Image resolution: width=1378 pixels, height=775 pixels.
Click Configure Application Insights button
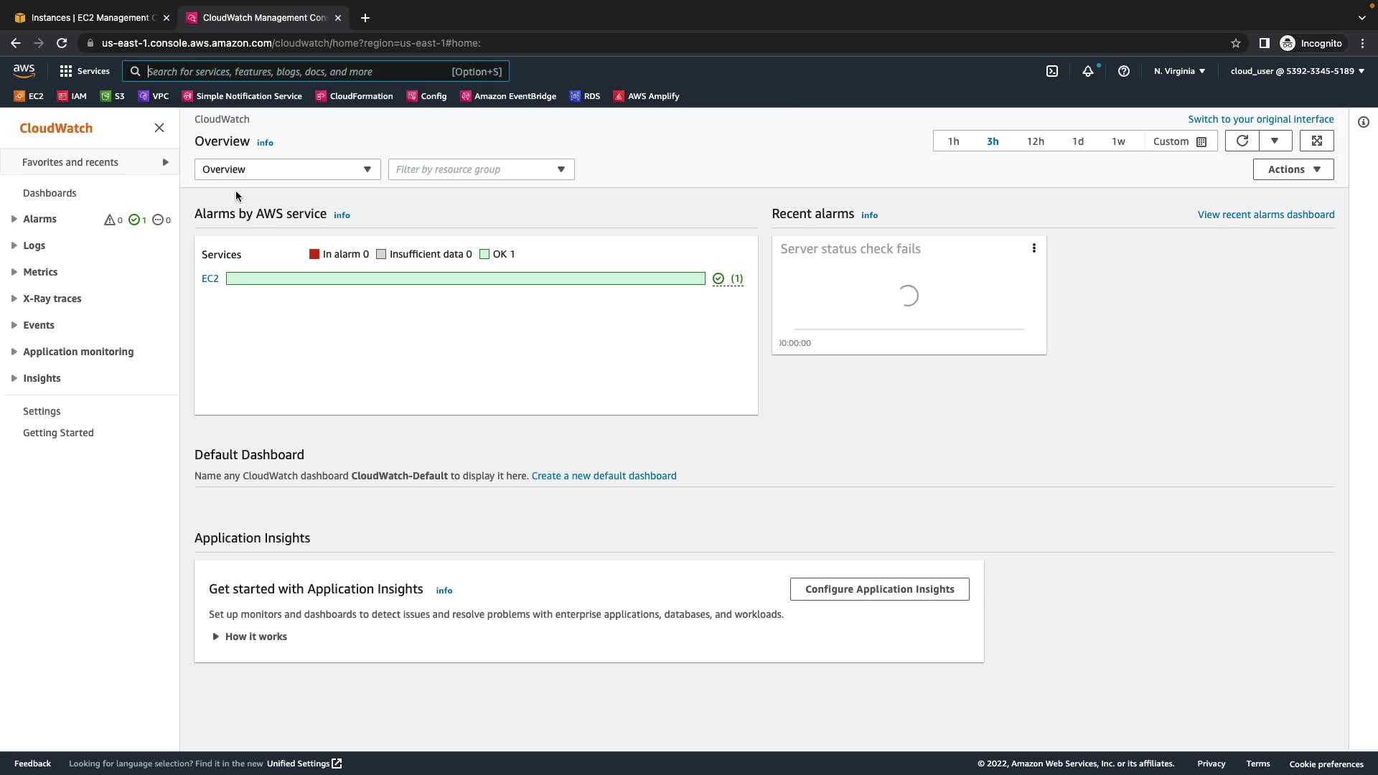tap(879, 589)
